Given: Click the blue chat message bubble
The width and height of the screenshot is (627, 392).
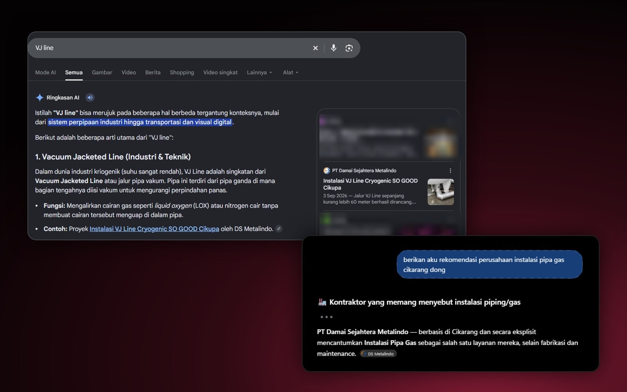Looking at the screenshot, I should (x=489, y=265).
